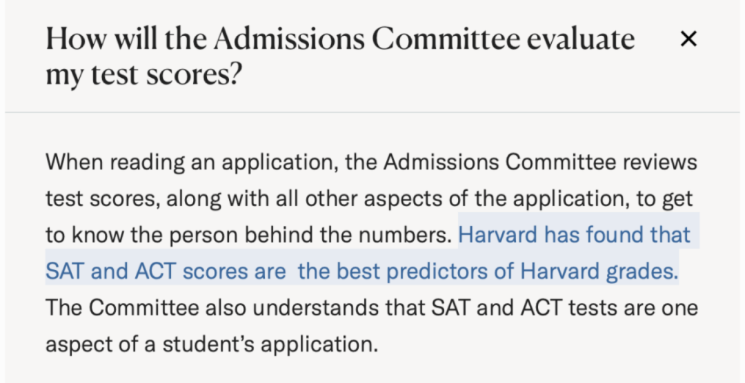The height and width of the screenshot is (383, 745).
Task: Open the highlighted "Harvard has found that" link
Action: pos(574,235)
